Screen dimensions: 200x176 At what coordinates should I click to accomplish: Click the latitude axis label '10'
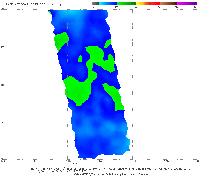tap(2, 85)
